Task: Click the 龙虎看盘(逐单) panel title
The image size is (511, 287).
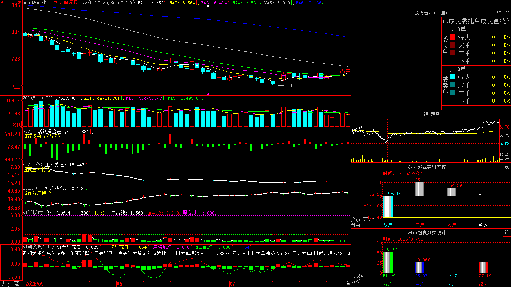Action: tap(431, 13)
